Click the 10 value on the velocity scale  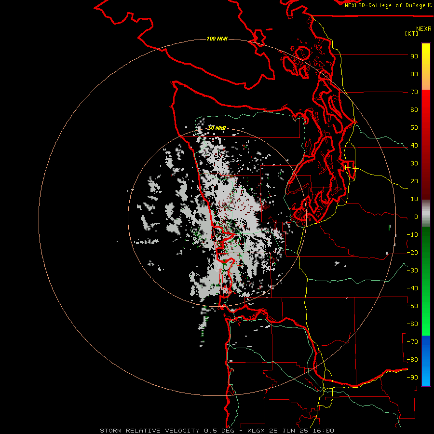click(x=414, y=199)
